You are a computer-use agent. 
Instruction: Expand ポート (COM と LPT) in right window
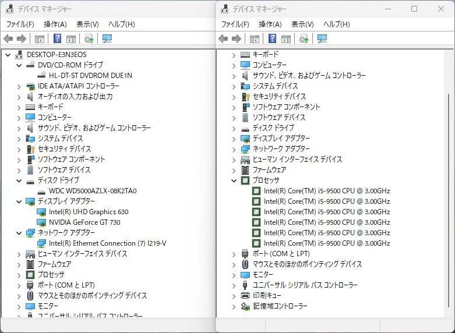click(x=234, y=254)
